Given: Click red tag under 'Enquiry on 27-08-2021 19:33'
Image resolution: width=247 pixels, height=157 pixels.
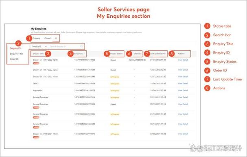Looking at the screenshot, I should tap(36, 138).
